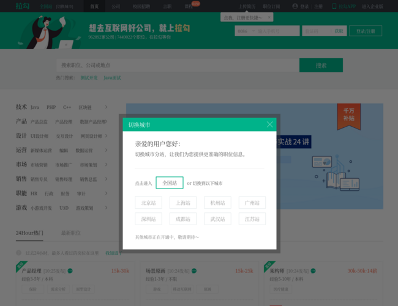The height and width of the screenshot is (306, 398).
Task: Open the 架构师 job listing
Action: click(277, 271)
